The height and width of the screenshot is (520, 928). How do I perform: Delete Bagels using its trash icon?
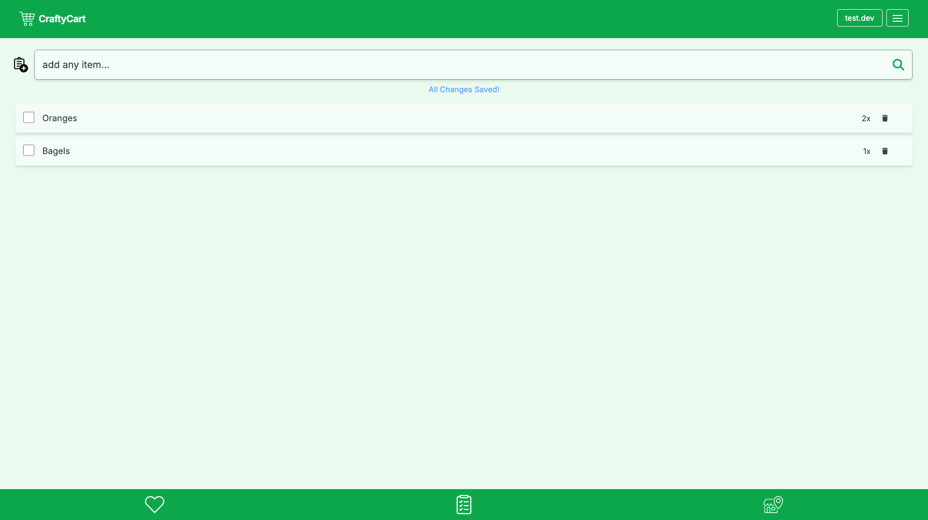(884, 151)
